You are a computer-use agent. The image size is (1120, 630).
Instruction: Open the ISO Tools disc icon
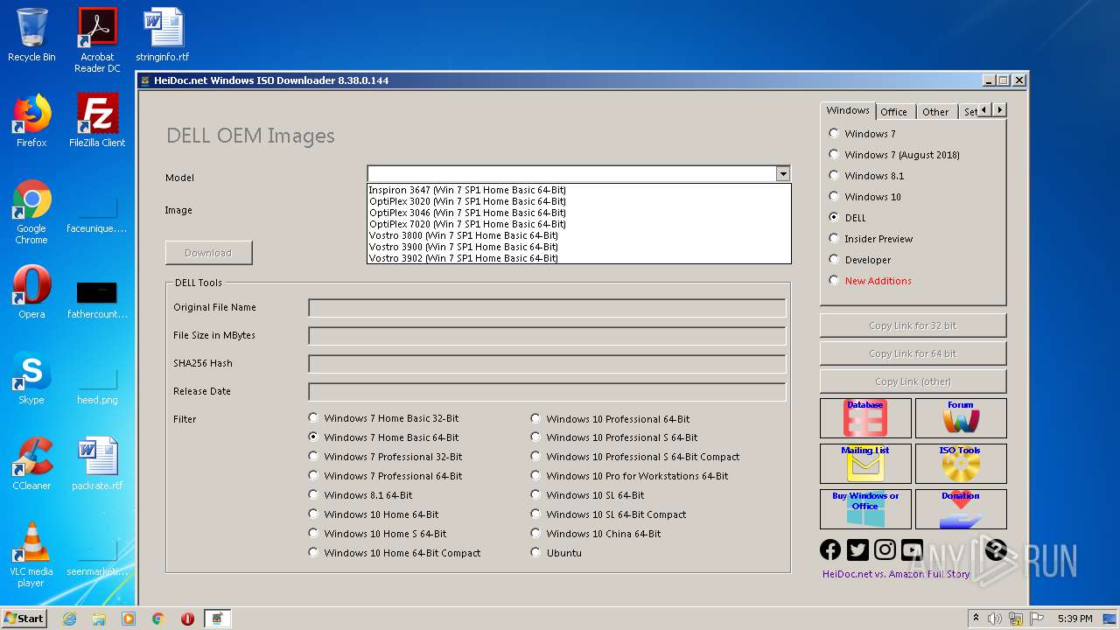pos(961,464)
